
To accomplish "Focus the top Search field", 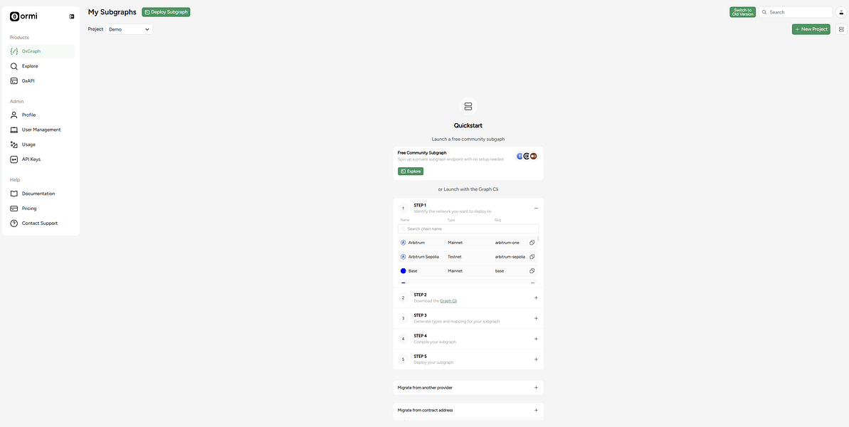I will [796, 12].
